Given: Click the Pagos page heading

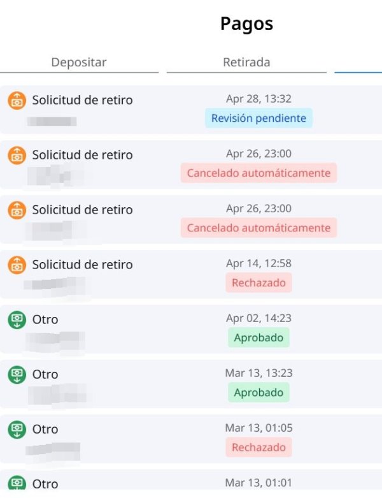Looking at the screenshot, I should [246, 24].
